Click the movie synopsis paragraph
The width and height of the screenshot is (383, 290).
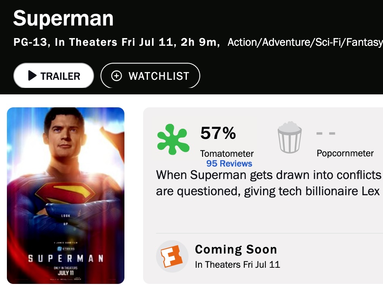(x=269, y=183)
